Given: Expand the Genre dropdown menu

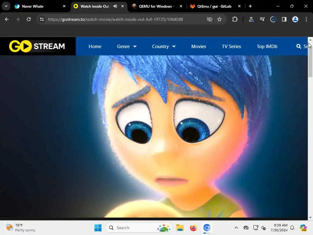Looking at the screenshot, I should click(127, 47).
